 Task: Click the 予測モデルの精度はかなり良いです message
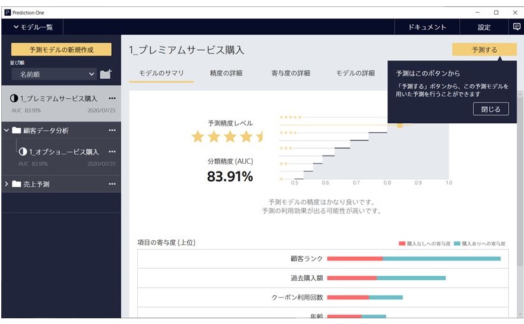[x=321, y=202]
